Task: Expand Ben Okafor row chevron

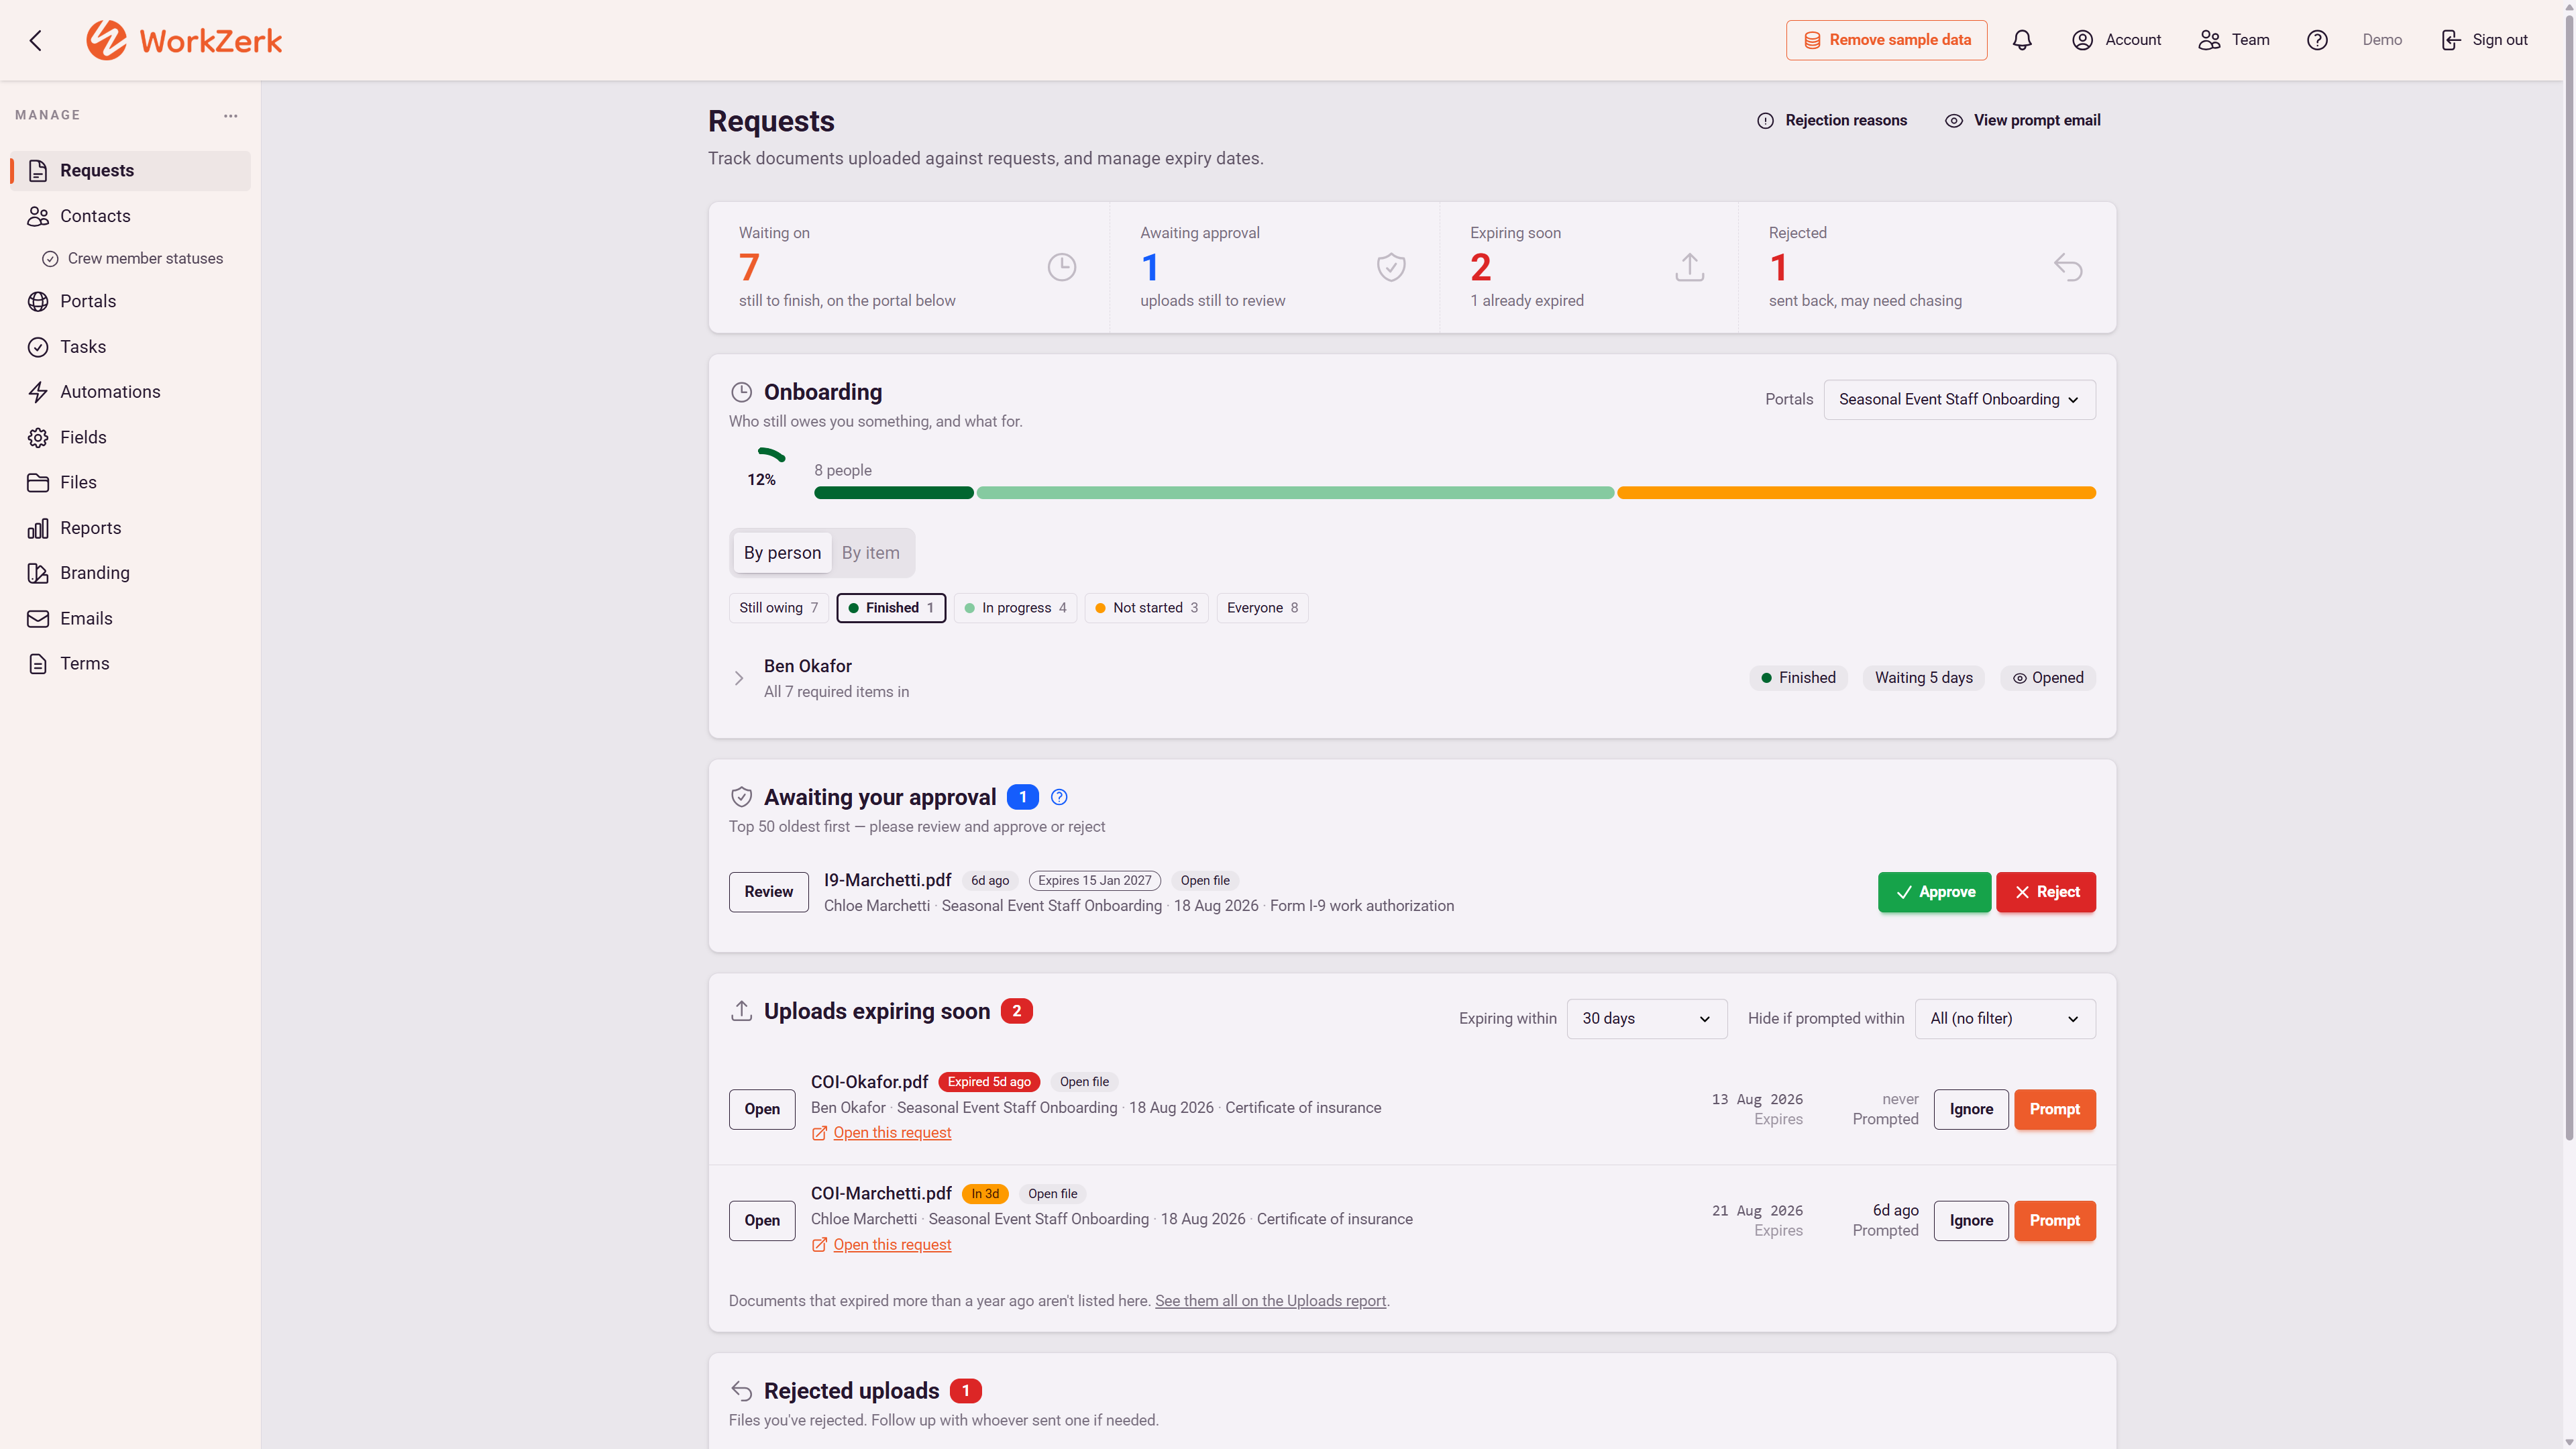Action: coord(739,678)
